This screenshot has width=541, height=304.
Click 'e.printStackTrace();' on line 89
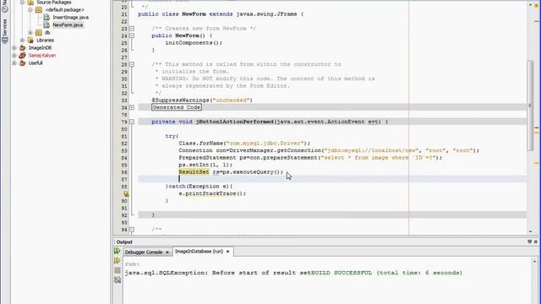click(x=212, y=193)
